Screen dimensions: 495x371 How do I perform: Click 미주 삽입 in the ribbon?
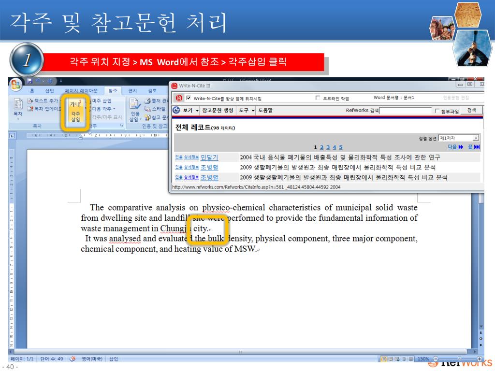pyautogui.click(x=101, y=100)
